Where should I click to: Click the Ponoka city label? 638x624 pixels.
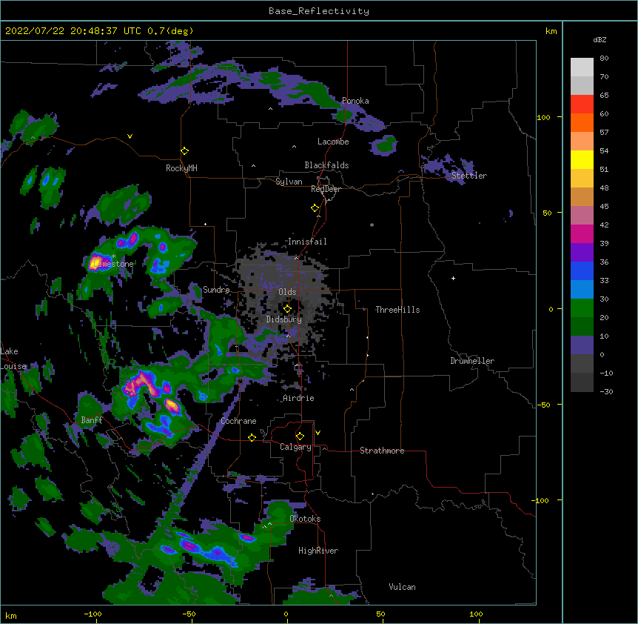355,101
